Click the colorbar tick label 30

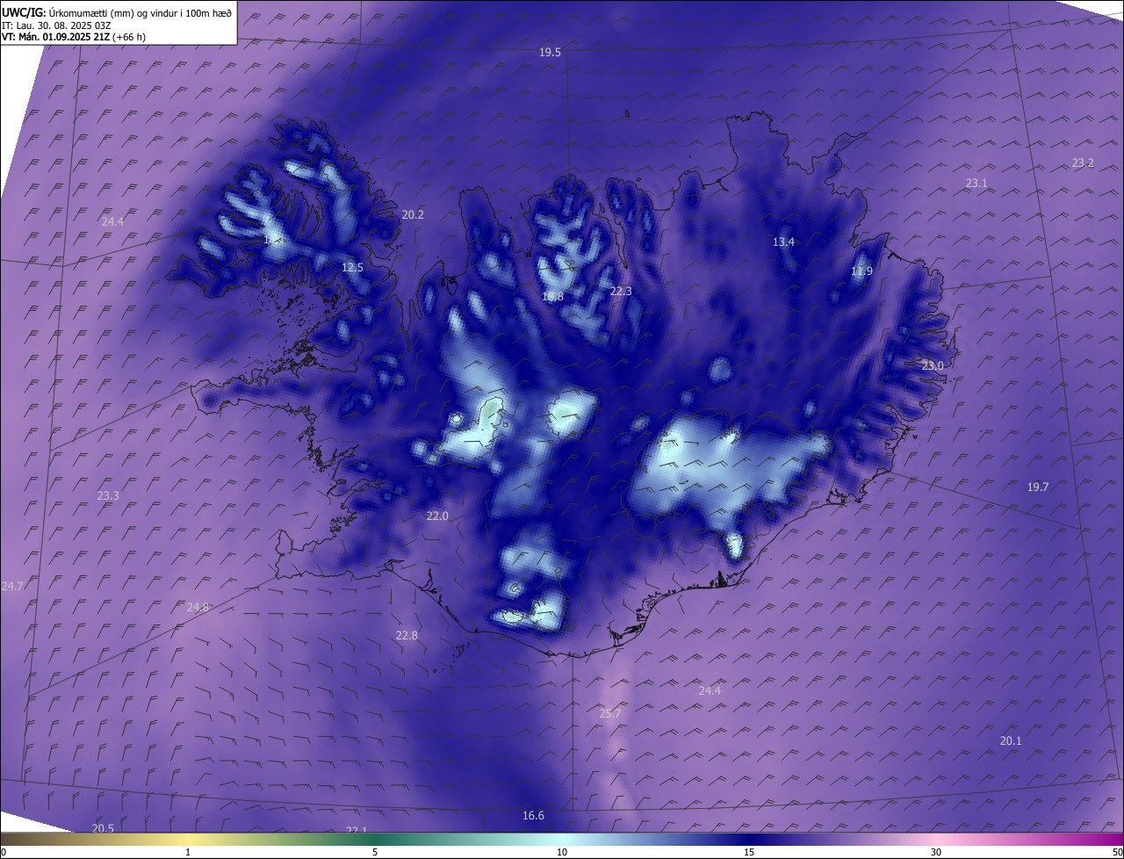coord(936,852)
